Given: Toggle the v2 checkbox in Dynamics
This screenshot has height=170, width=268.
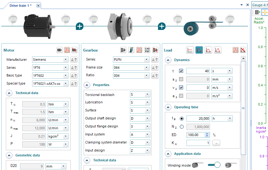Looking at the screenshot, I should coord(181,88).
